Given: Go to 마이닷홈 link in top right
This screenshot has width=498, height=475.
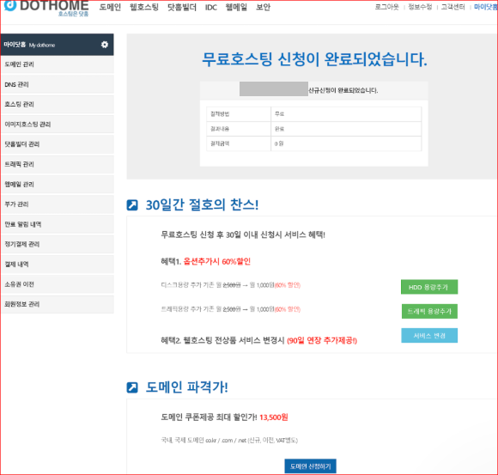Looking at the screenshot, I should point(486,7).
